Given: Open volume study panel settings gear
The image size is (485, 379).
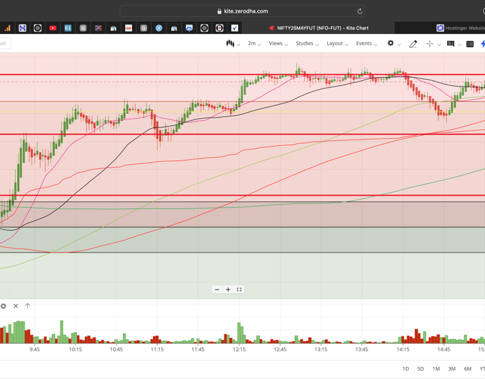Looking at the screenshot, I should (3, 306).
